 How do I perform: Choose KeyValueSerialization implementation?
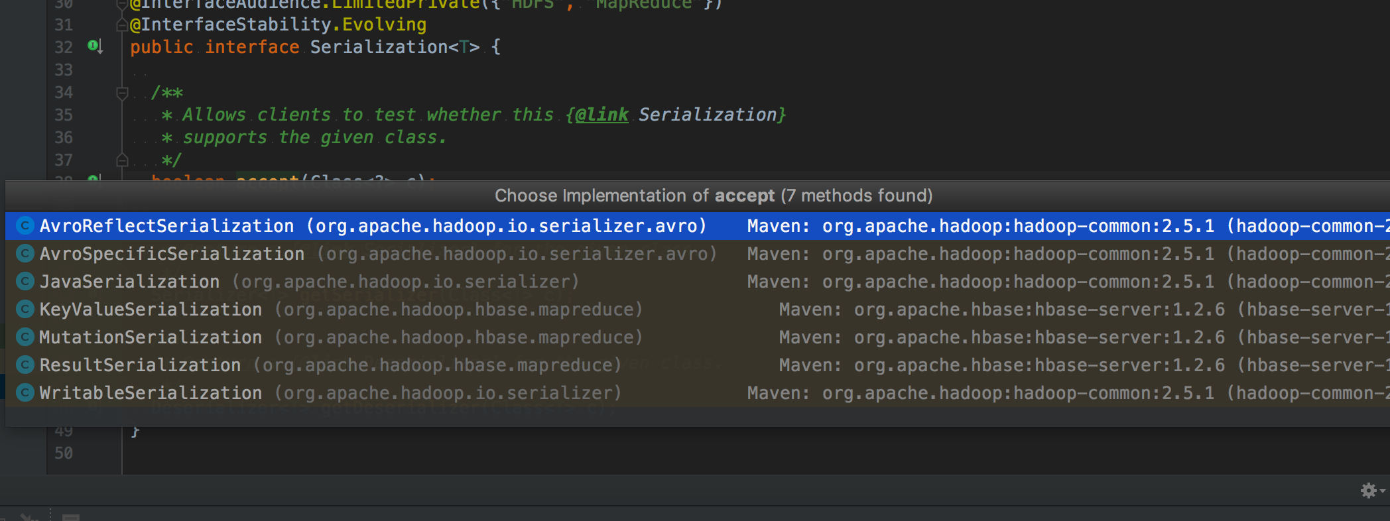click(x=698, y=310)
